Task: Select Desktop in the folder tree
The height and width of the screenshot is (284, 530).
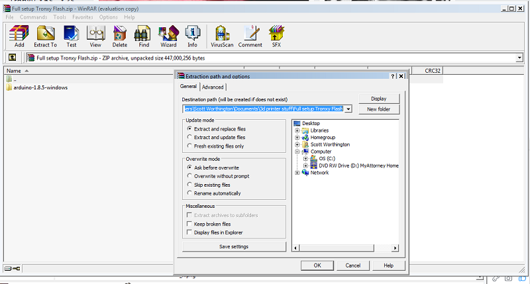Action: click(311, 123)
